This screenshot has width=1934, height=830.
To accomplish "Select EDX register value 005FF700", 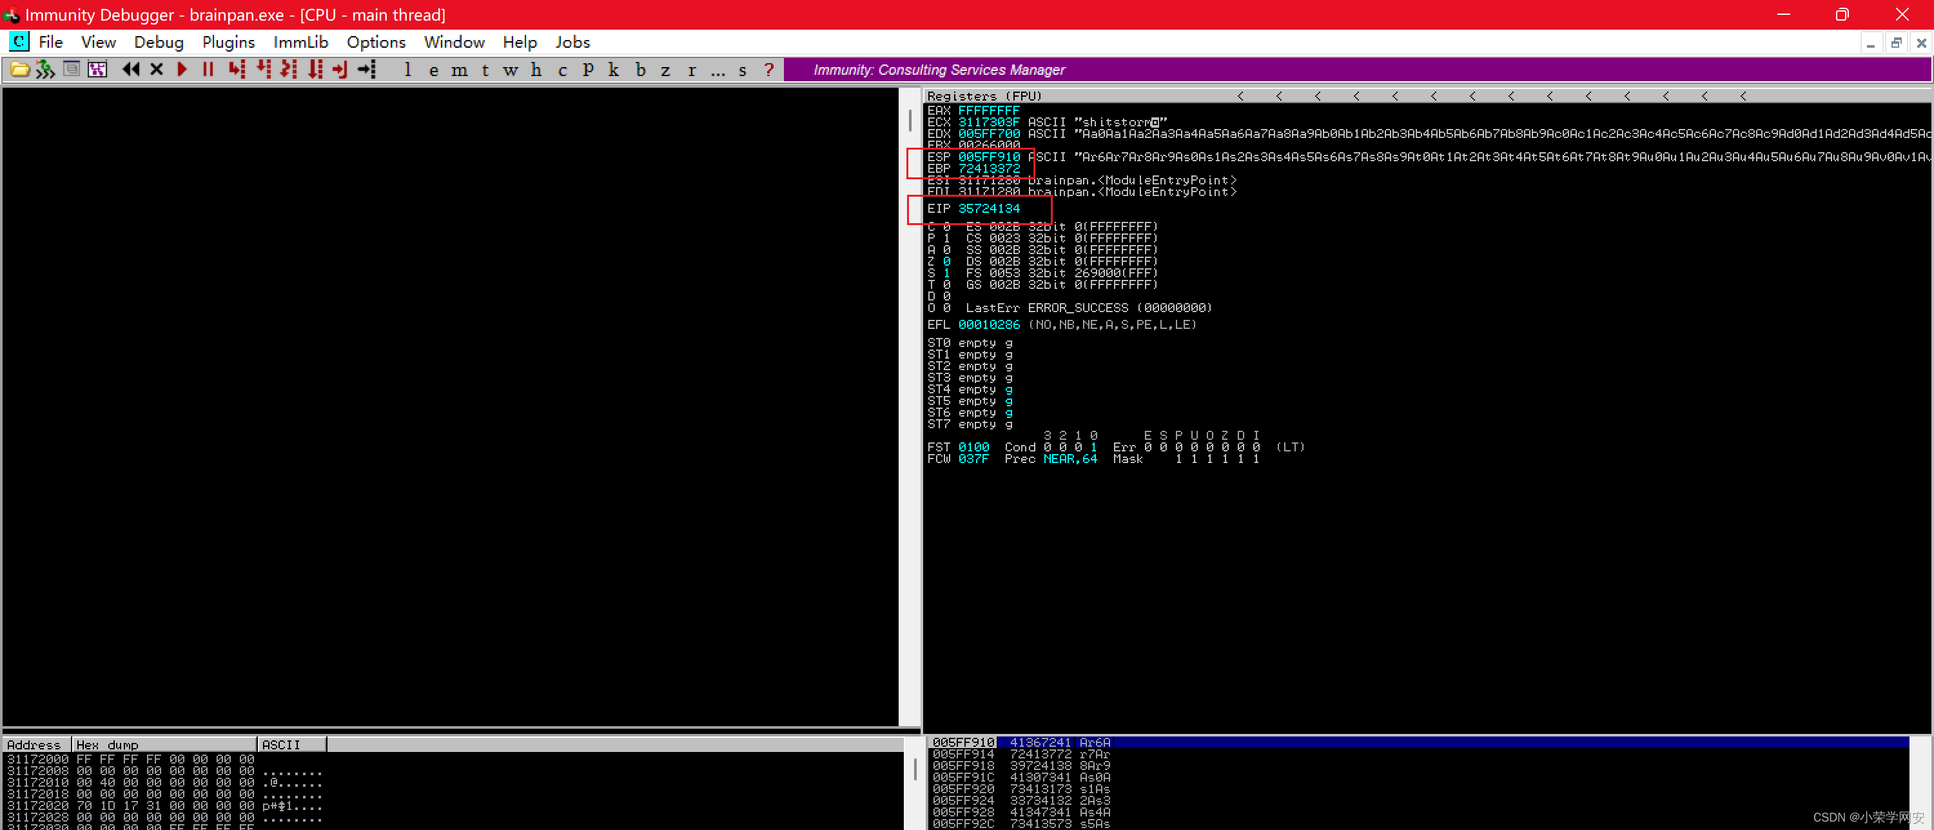I will 989,133.
